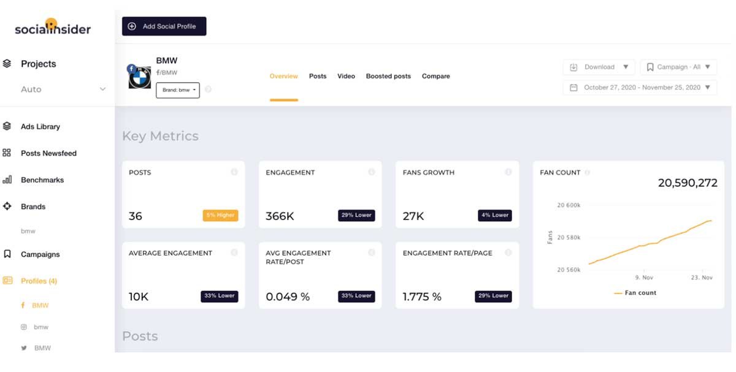Click the 27K fans growth value

413,216
